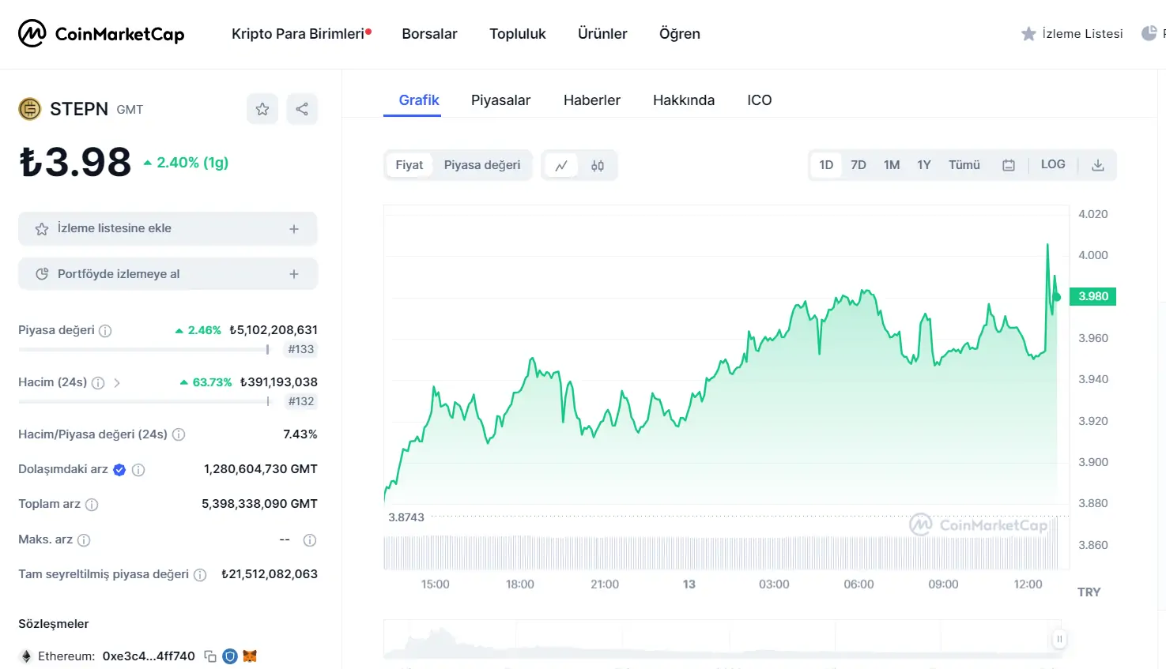Select the 1D time range
The width and height of the screenshot is (1166, 669).
click(x=826, y=165)
